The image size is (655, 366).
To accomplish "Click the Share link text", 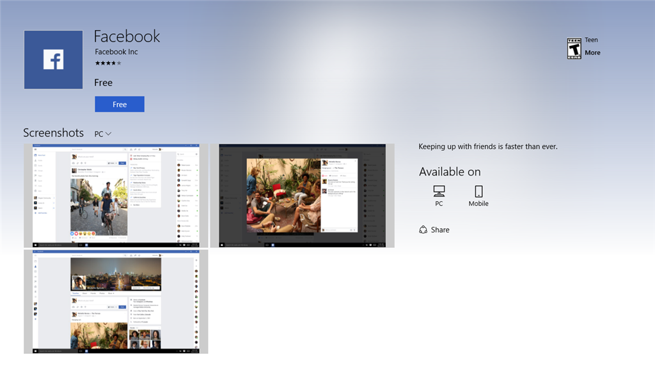I will (440, 230).
